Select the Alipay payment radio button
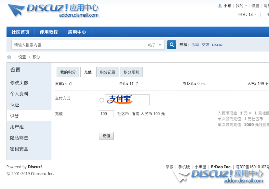 [x=102, y=100]
